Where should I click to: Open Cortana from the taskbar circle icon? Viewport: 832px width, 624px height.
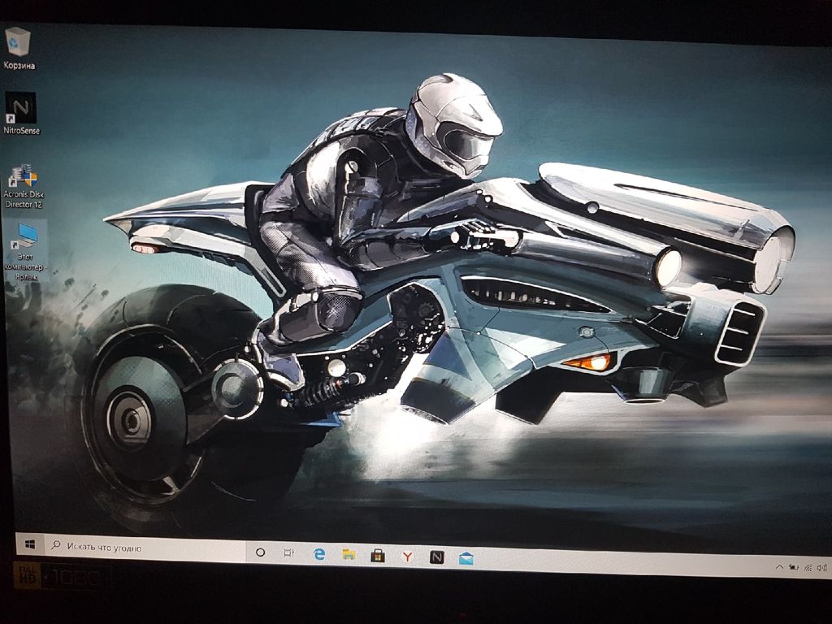click(260, 552)
